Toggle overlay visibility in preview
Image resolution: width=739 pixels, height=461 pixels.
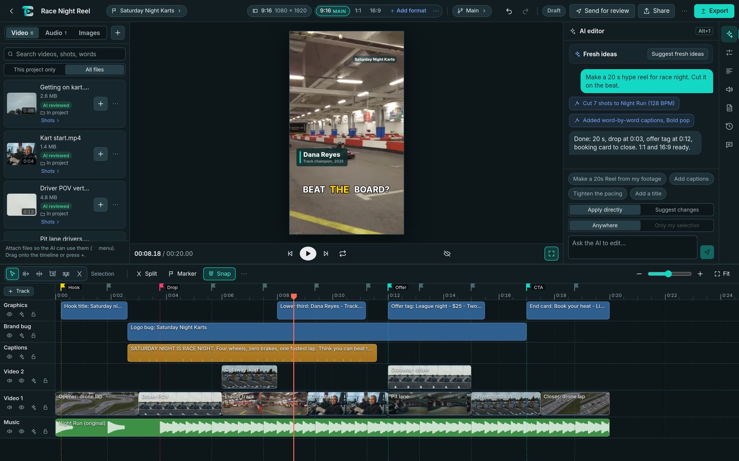pyautogui.click(x=447, y=254)
